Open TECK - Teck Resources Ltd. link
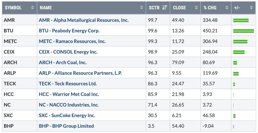This screenshot has height=133, width=258. tap(68, 84)
